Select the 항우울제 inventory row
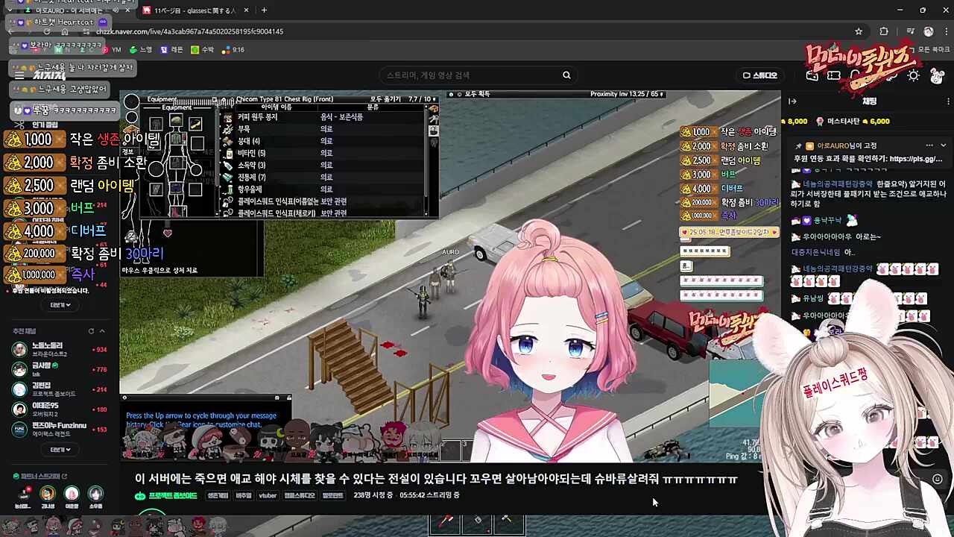 (323, 189)
